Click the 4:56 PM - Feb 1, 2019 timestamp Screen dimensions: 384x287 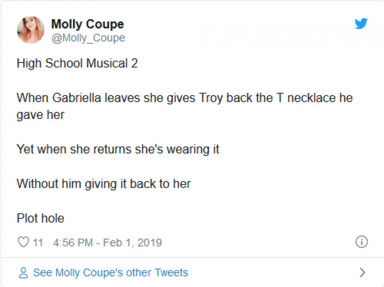click(108, 242)
